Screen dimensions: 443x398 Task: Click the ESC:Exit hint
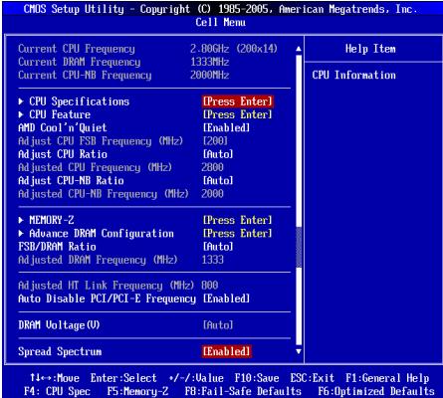click(x=313, y=378)
